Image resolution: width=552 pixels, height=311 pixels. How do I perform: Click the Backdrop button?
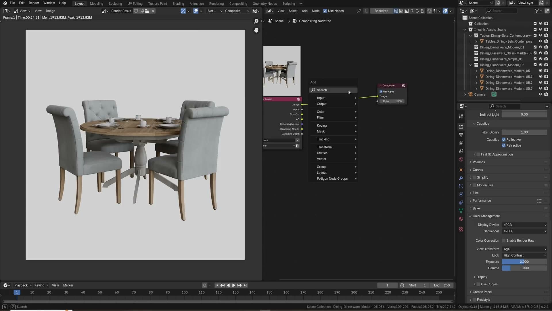point(381,11)
